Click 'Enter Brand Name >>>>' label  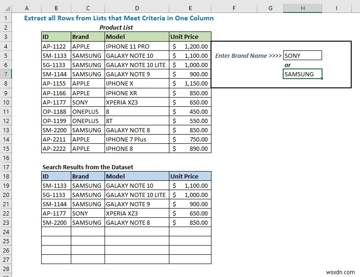(248, 55)
